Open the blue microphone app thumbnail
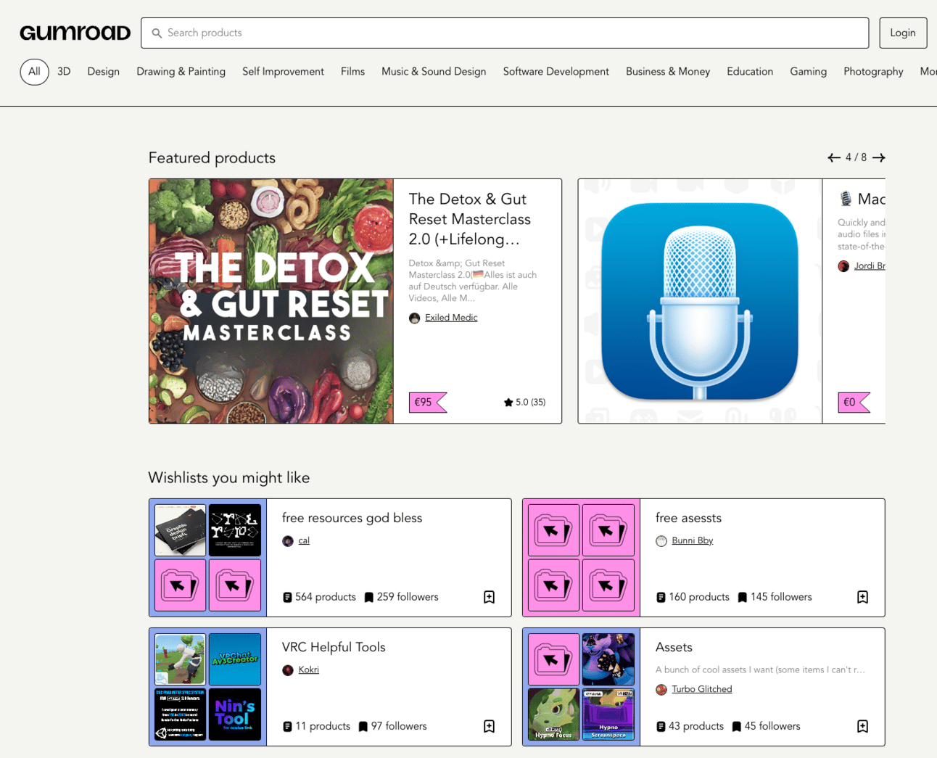937x758 pixels. click(700, 301)
